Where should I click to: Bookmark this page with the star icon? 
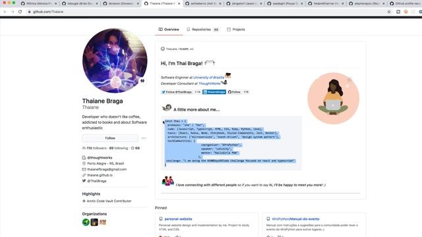(x=389, y=12)
